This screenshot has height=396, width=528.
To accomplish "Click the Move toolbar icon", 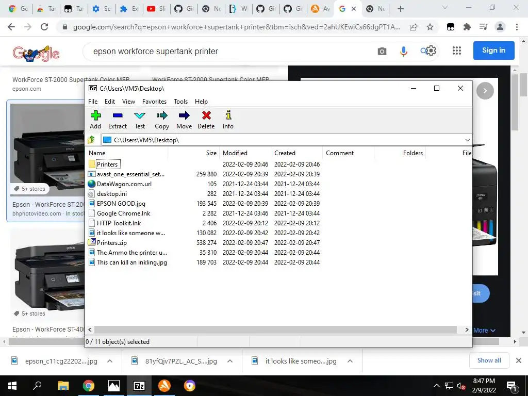I will coord(184,120).
